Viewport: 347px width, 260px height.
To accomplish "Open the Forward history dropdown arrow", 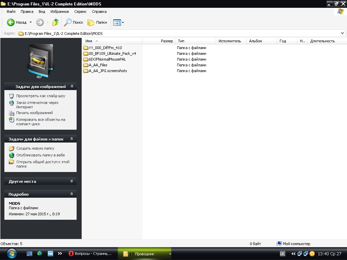I will point(47,22).
